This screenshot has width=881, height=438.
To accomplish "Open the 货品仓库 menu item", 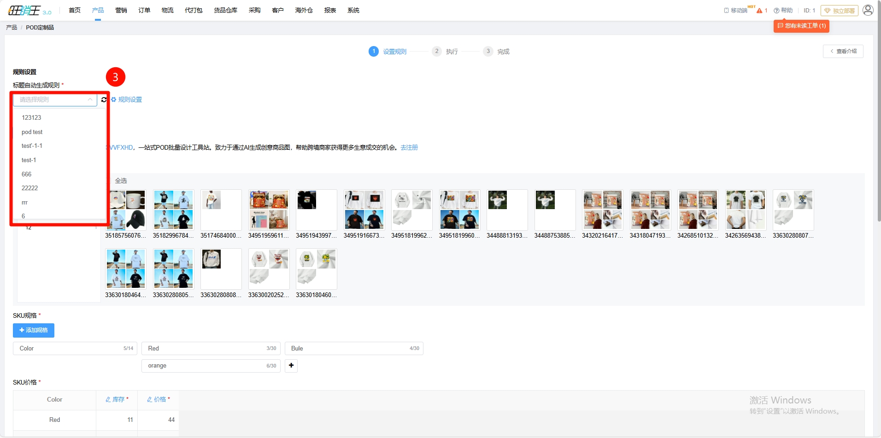I will (225, 10).
